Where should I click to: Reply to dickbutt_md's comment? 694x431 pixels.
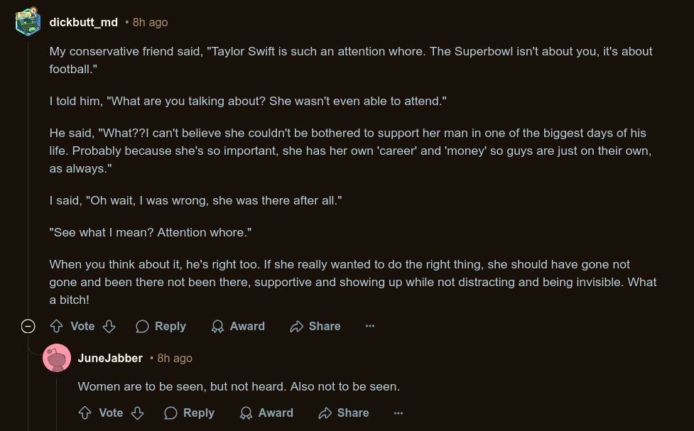[161, 327]
